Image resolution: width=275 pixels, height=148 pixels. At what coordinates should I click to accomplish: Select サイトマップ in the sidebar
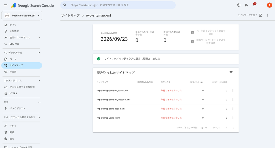coord(22,65)
